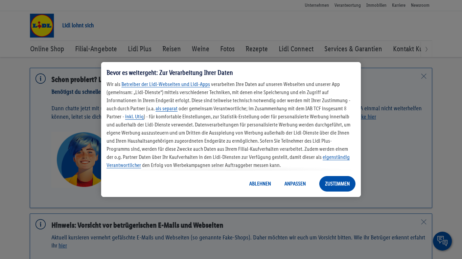Expand navigation with the right chevron arrow
The width and height of the screenshot is (462, 259).
426,49
